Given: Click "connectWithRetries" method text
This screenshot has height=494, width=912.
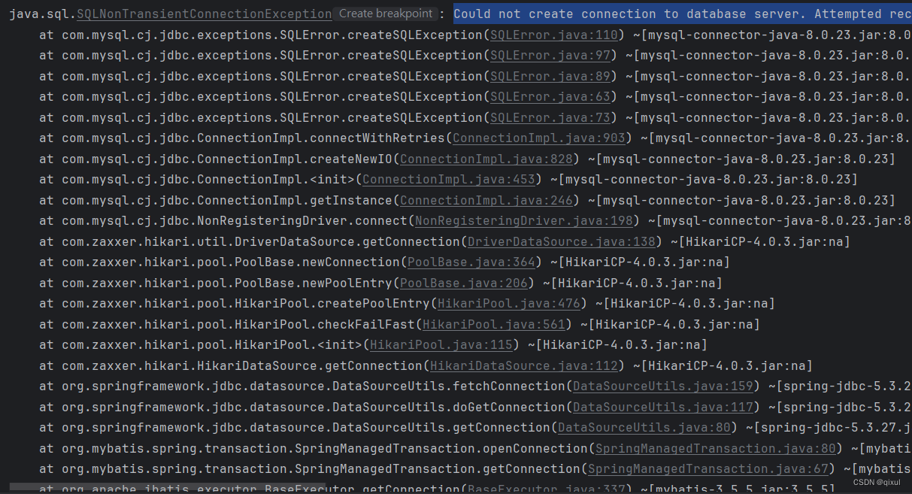Looking at the screenshot, I should tap(377, 138).
